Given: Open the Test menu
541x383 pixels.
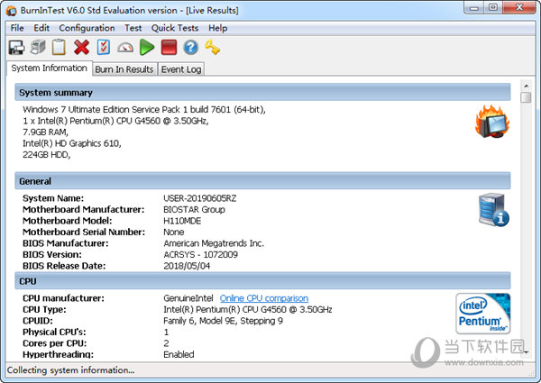Looking at the screenshot, I should click(133, 28).
